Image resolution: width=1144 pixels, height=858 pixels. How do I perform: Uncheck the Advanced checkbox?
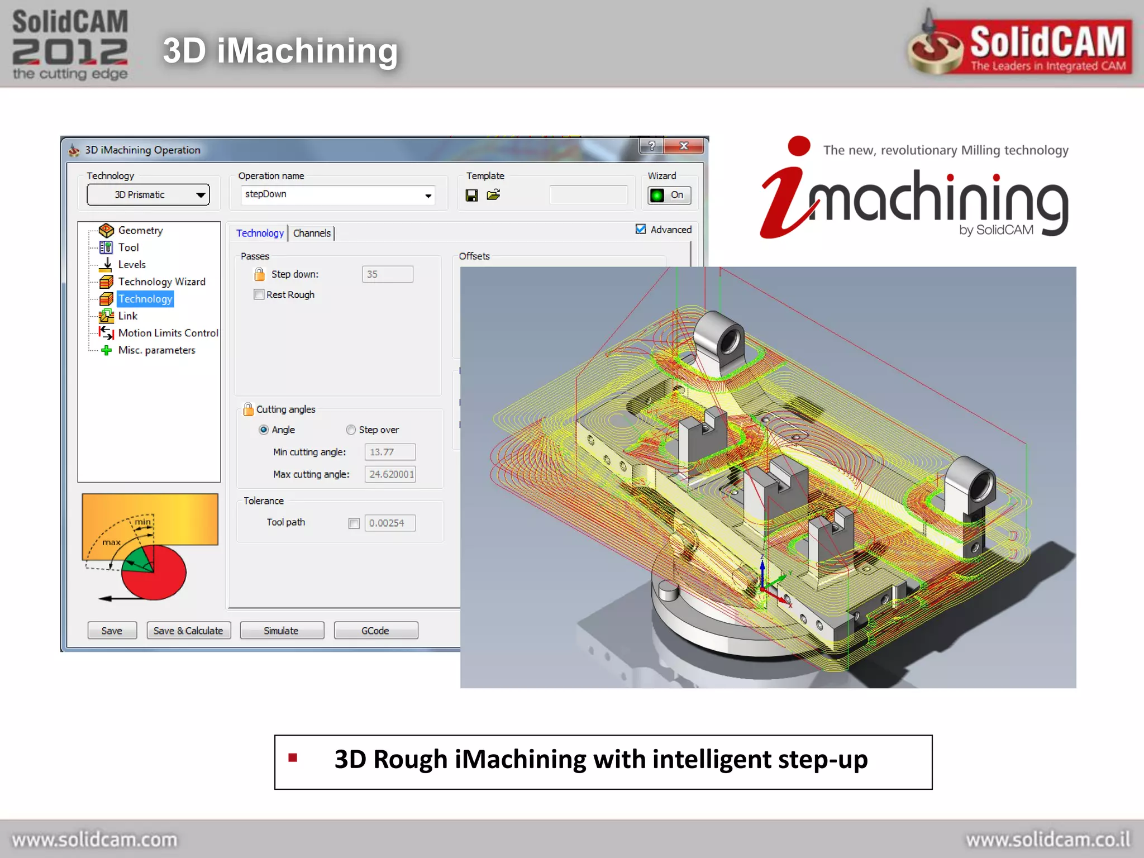point(641,229)
